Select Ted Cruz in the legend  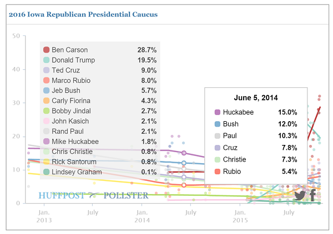click(100, 70)
